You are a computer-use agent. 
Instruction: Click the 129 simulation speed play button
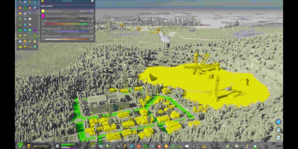click(20, 145)
